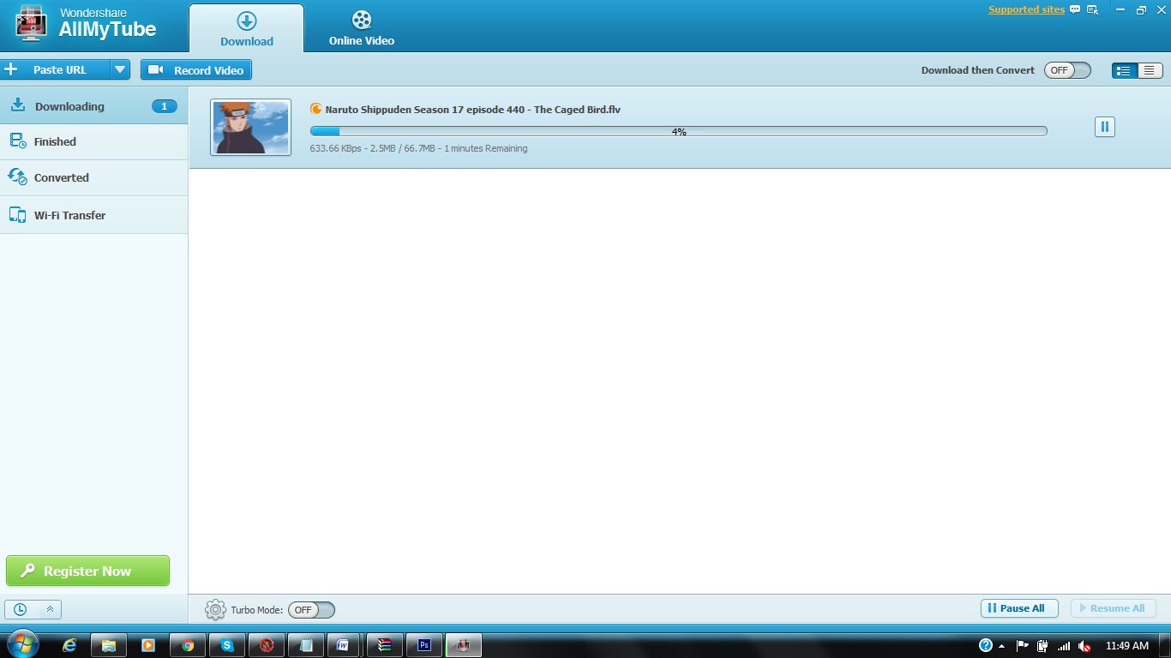
Task: Click the Pause All button
Action: point(1019,608)
